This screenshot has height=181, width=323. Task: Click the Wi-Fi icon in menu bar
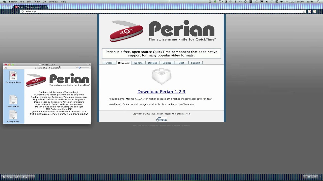point(272,2)
